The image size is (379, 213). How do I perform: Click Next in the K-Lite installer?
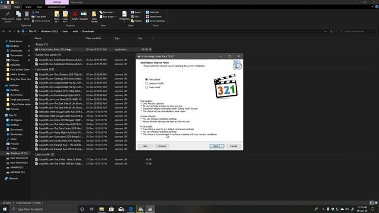coord(217,146)
